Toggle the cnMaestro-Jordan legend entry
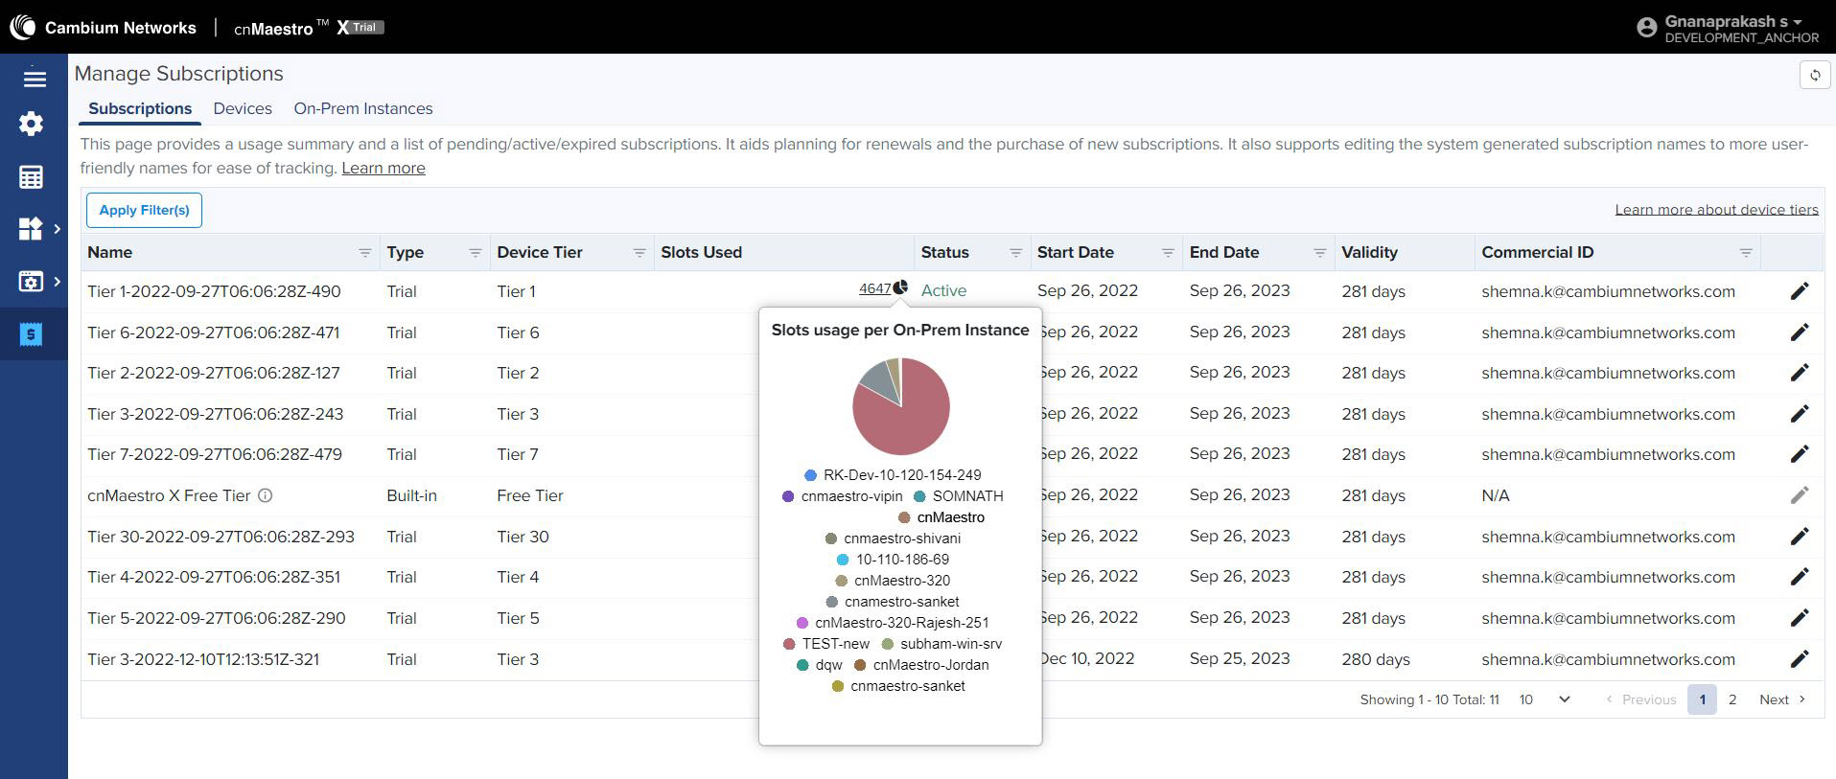 tap(921, 665)
